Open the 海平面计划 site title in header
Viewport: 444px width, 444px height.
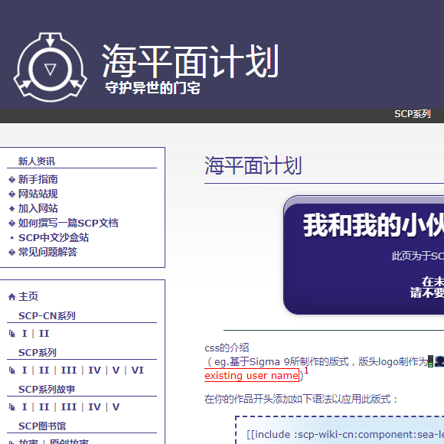(191, 61)
